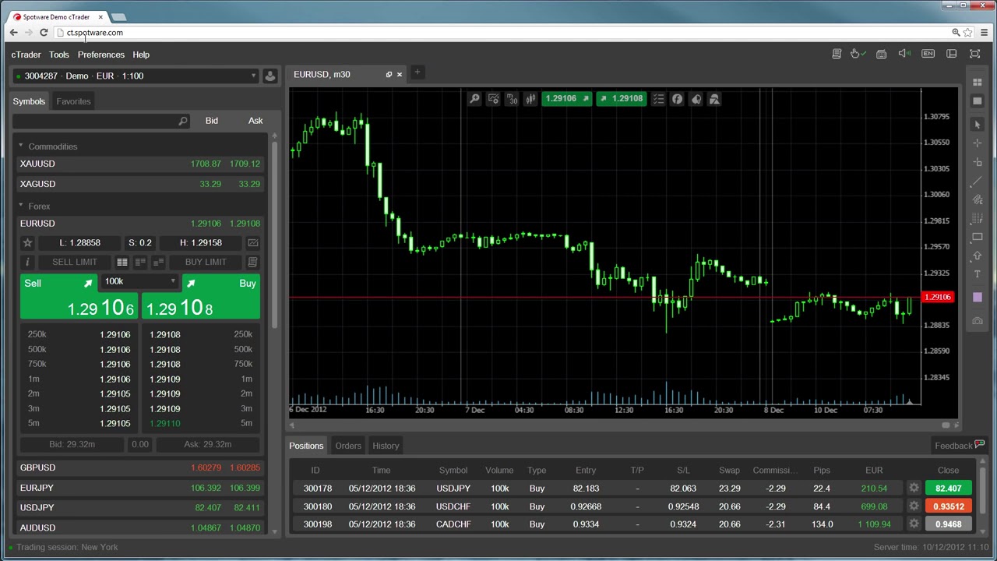Viewport: 997px width, 561px height.
Task: Open the candlestick chart type selector
Action: pyautogui.click(x=530, y=99)
